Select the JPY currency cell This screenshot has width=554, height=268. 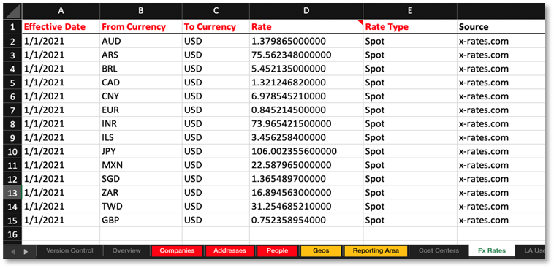click(141, 151)
